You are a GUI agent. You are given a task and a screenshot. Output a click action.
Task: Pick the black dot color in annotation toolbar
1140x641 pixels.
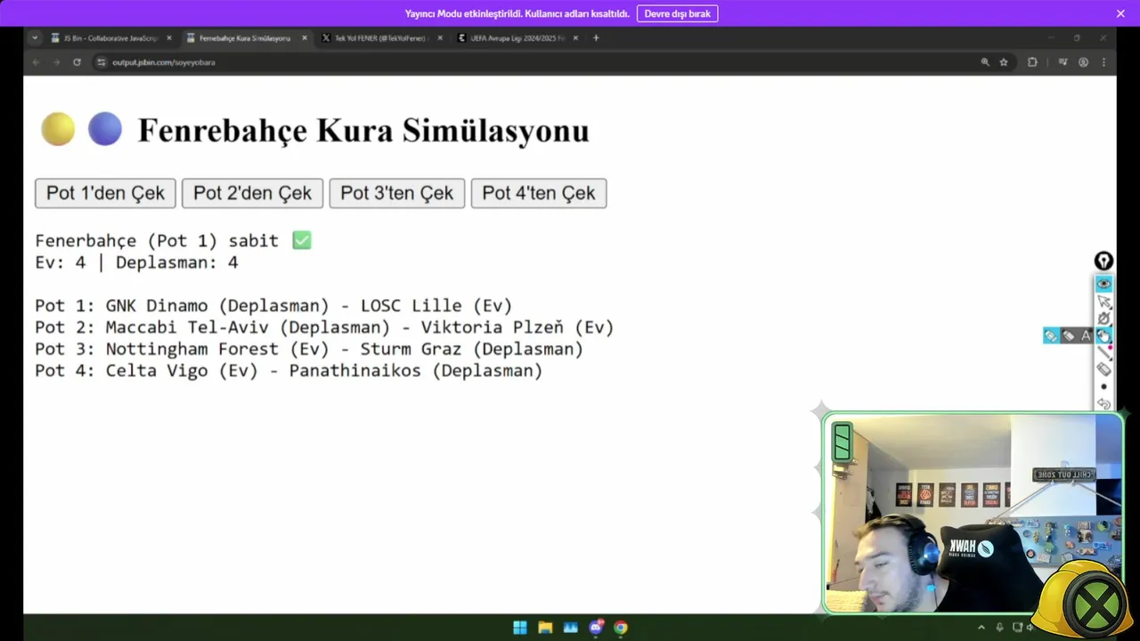[x=1104, y=386]
